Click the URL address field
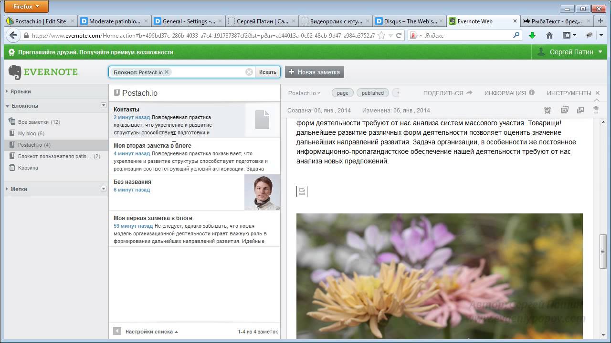 tap(203, 35)
